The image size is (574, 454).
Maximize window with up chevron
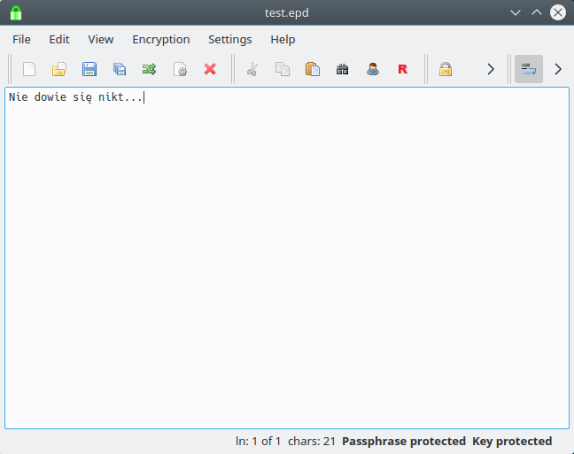click(x=537, y=12)
